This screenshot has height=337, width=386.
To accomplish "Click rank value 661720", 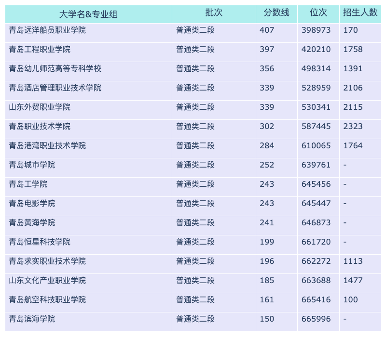I will [316, 242].
